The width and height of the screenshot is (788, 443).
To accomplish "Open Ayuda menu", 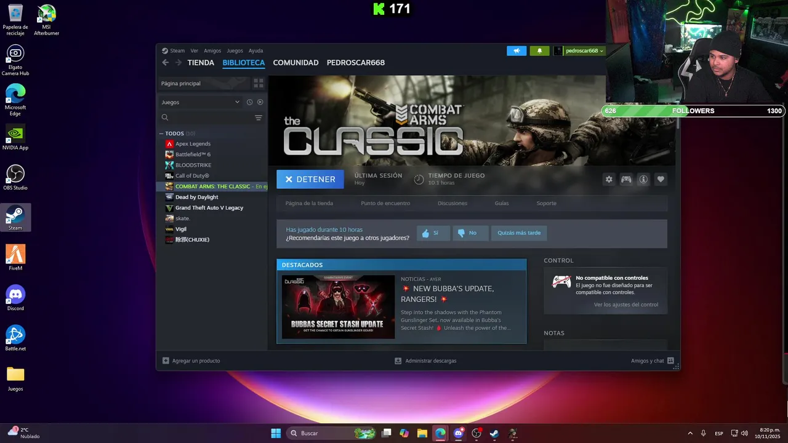I will (x=255, y=50).
